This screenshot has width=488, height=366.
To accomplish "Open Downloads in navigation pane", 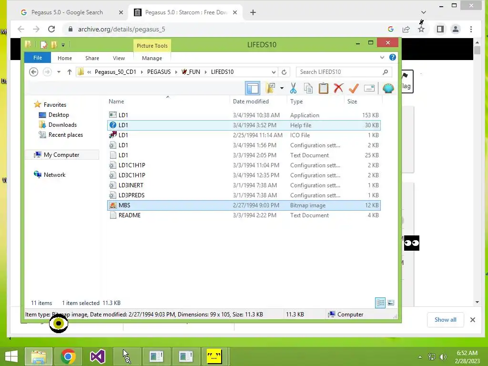I will (x=62, y=125).
